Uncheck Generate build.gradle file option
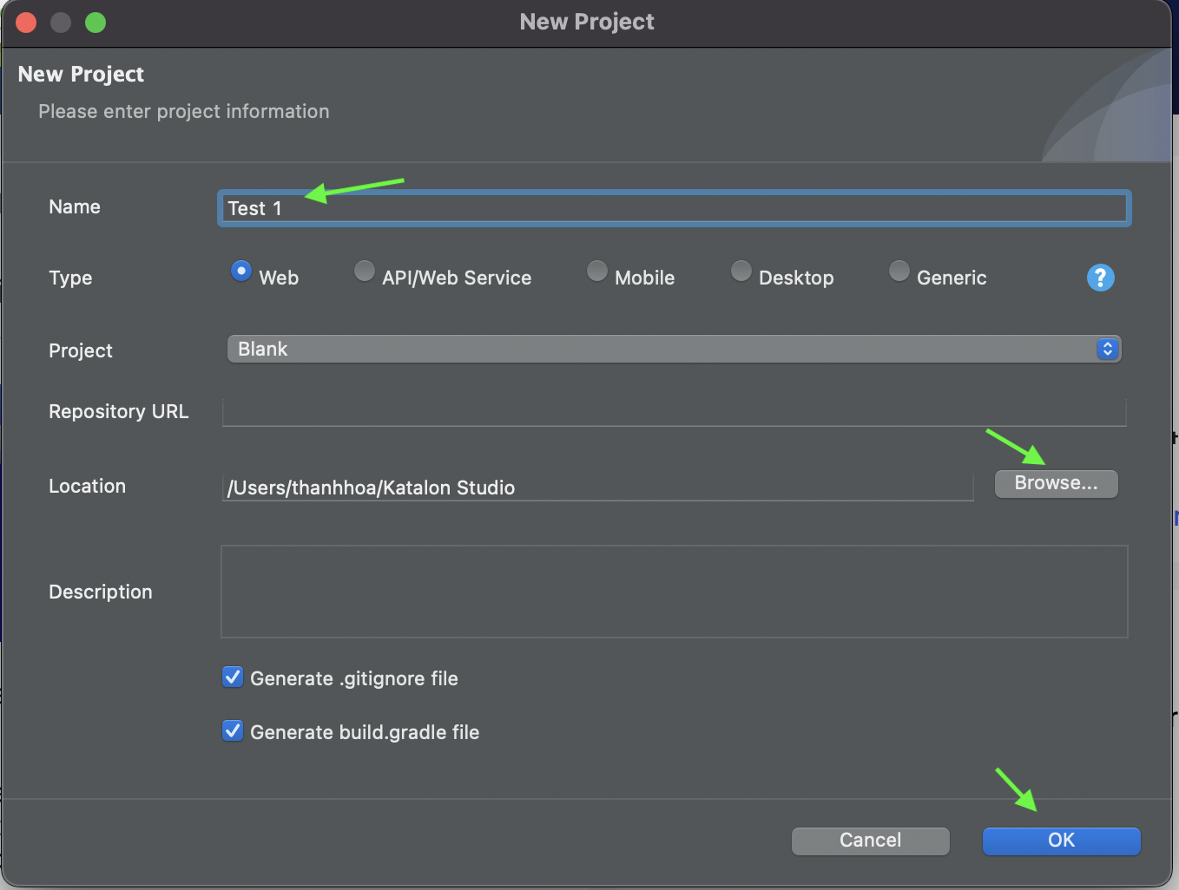 coord(233,731)
